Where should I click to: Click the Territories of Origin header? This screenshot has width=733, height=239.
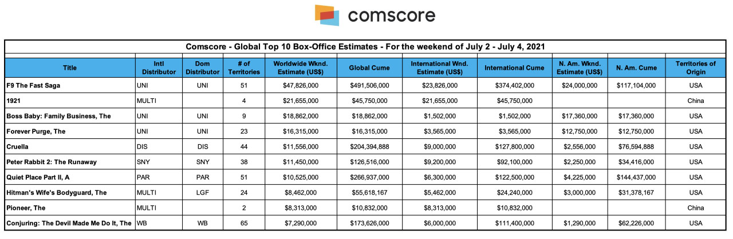coord(695,68)
